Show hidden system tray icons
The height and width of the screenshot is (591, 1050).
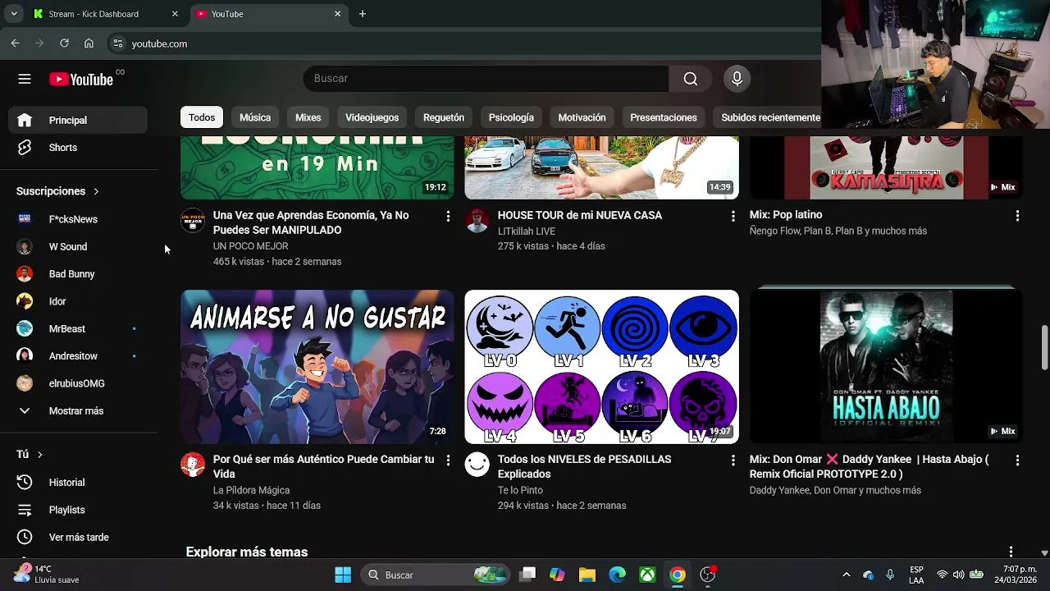coord(847,575)
